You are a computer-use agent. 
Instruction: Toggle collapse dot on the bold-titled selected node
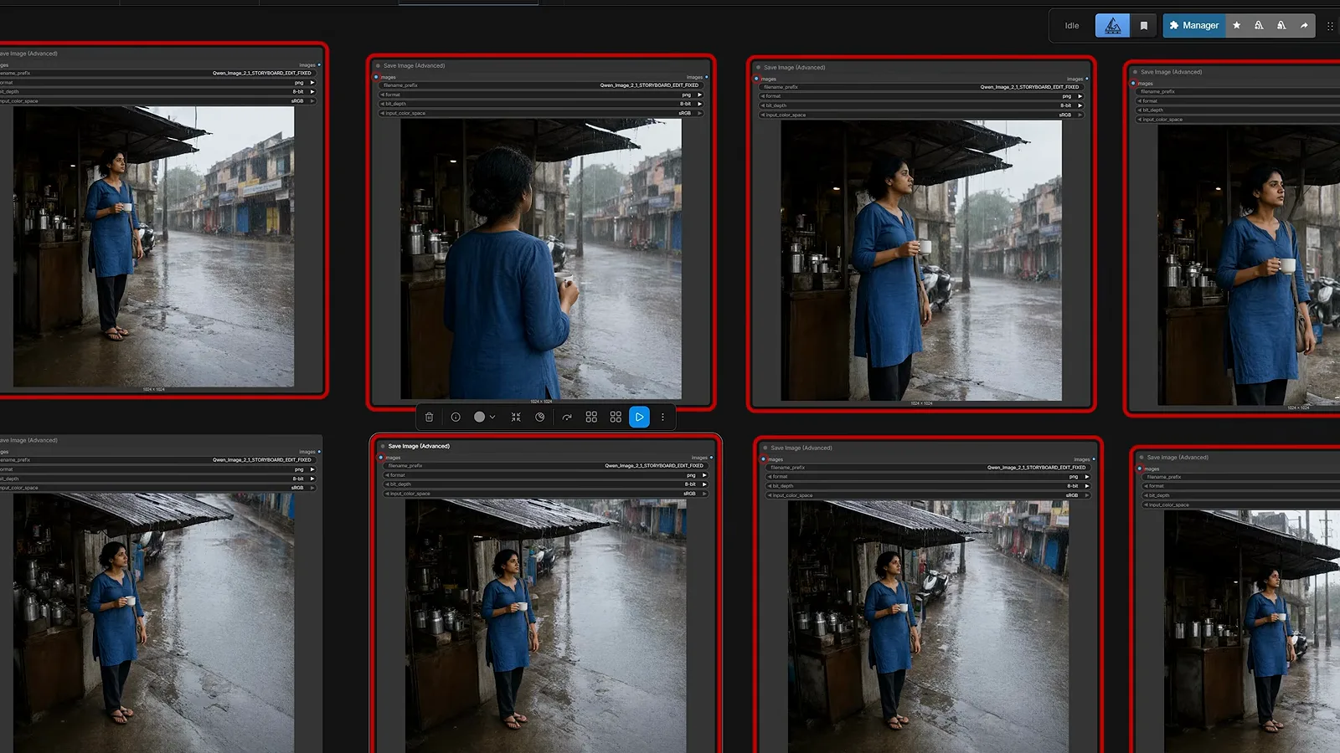click(x=381, y=446)
